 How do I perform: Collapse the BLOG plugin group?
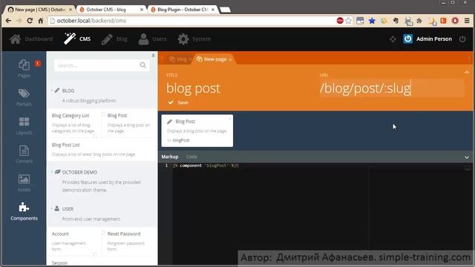point(51,90)
